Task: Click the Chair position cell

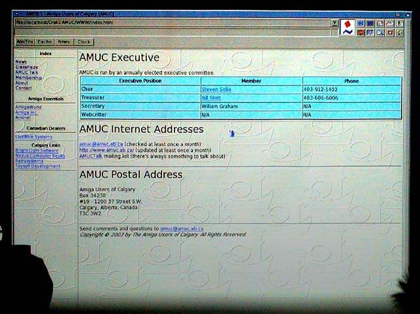Action: coord(140,89)
